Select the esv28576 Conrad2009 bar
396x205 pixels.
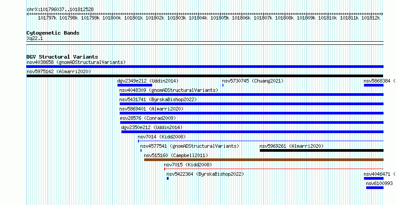252,122
